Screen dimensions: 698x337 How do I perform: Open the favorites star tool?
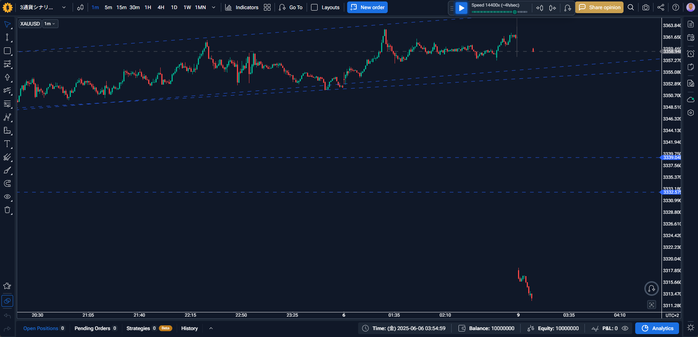point(7,286)
